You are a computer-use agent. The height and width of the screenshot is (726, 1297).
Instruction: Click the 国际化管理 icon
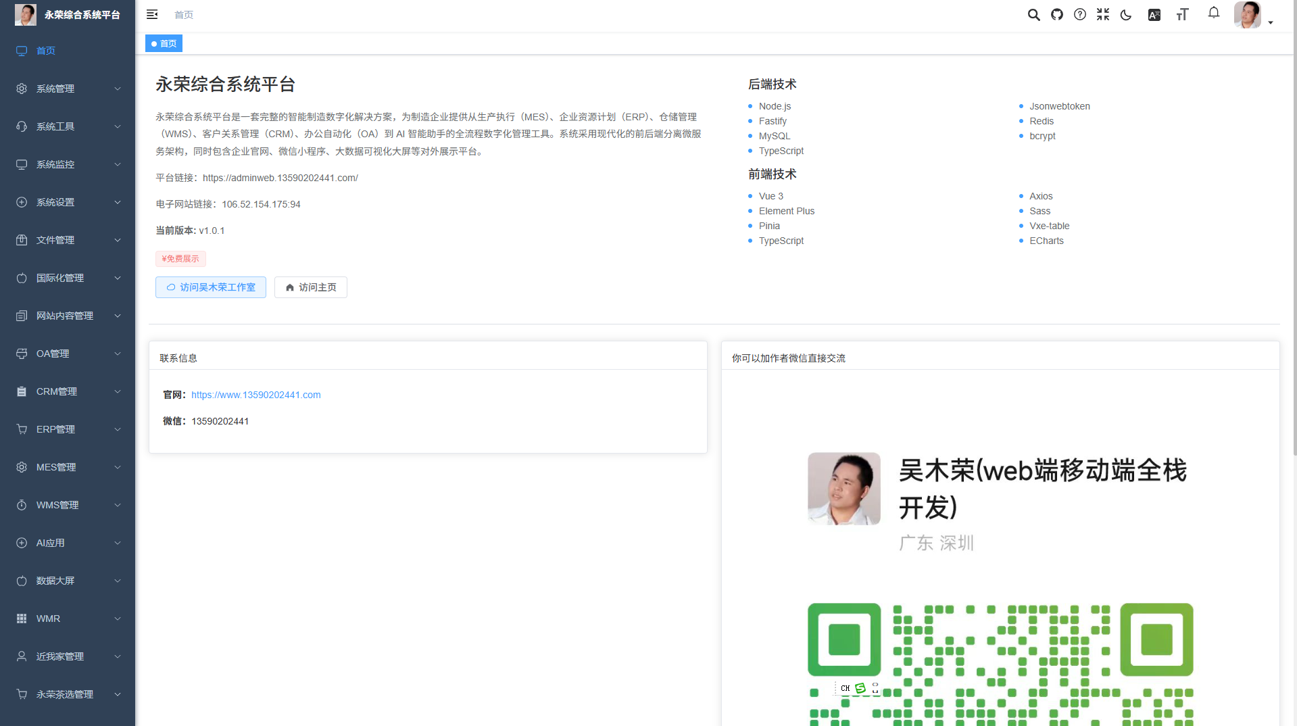click(x=22, y=278)
